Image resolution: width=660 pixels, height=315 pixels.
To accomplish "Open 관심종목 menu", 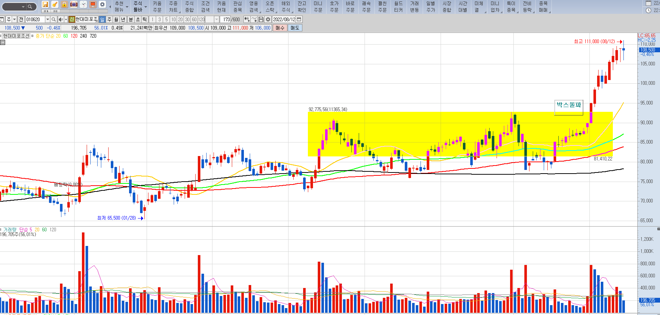I will (238, 7).
